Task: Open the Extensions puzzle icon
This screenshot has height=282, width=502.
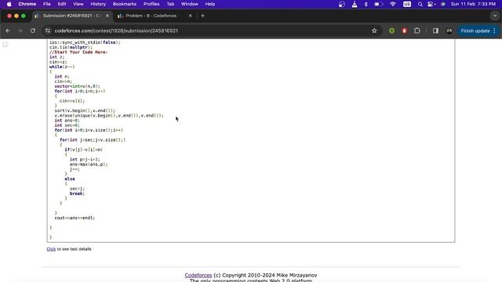Action: point(417,31)
